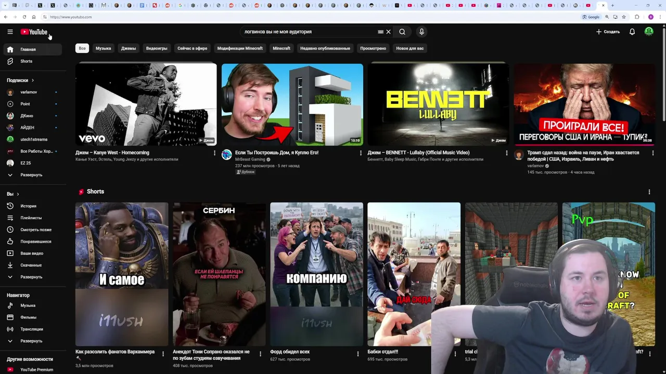Screen dimensions: 666x374
Task: Open a new browser tab
Action: click(x=612, y=5)
